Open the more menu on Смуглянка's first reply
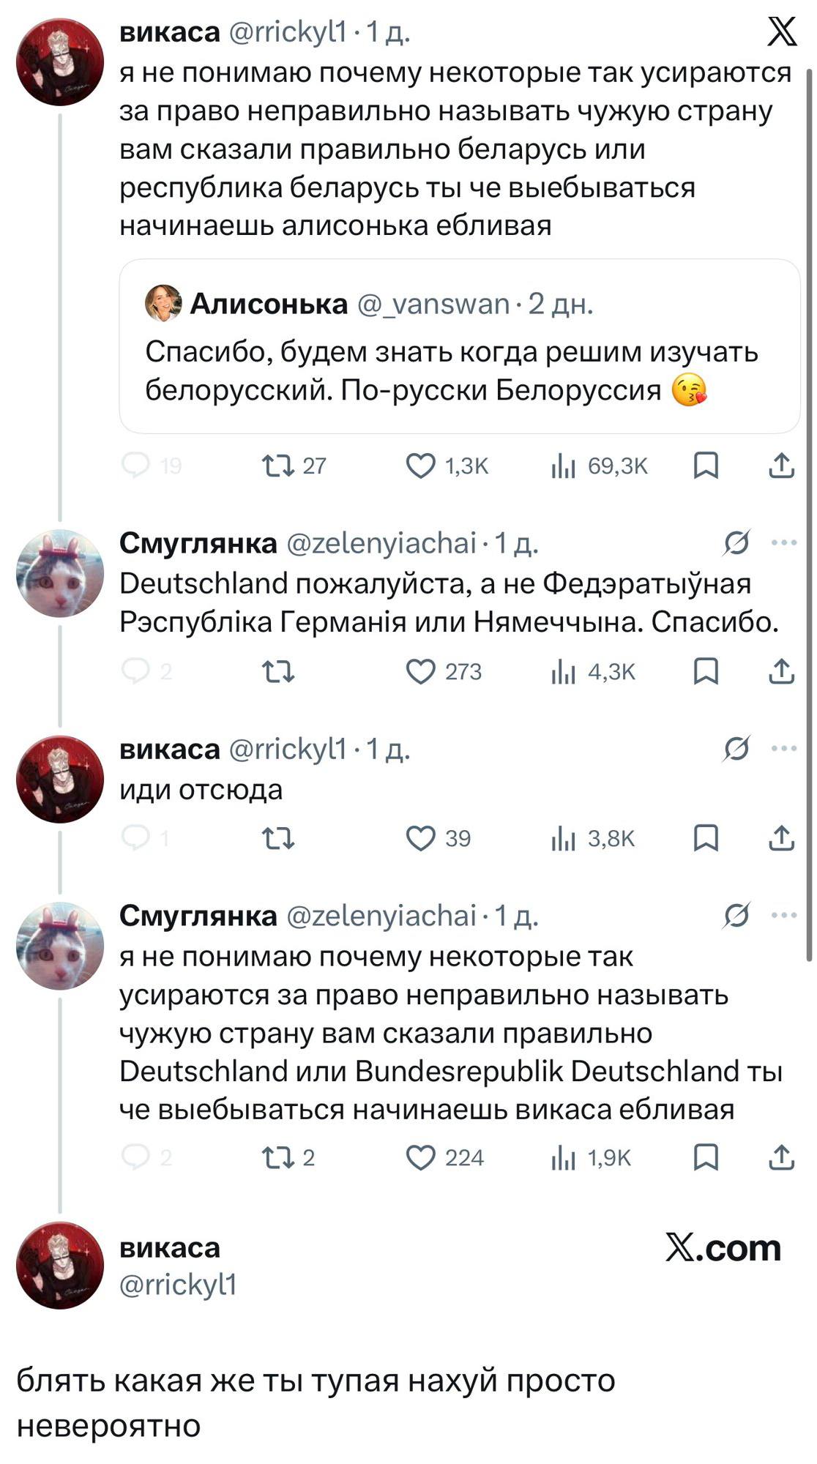The width and height of the screenshot is (817, 1464). [784, 543]
